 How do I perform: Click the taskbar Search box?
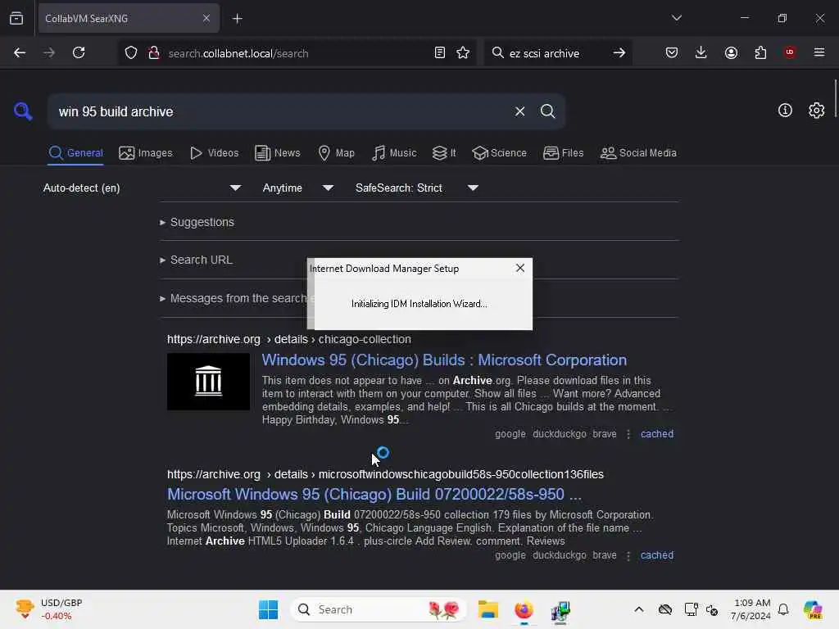[x=379, y=609]
